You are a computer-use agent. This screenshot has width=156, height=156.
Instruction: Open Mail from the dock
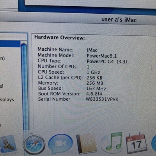8,144
